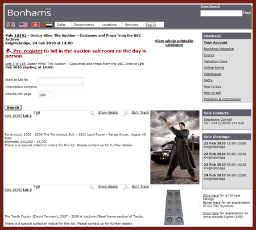
Task: Click gavel bid icon for Lot 1
Action: click(x=126, y=113)
